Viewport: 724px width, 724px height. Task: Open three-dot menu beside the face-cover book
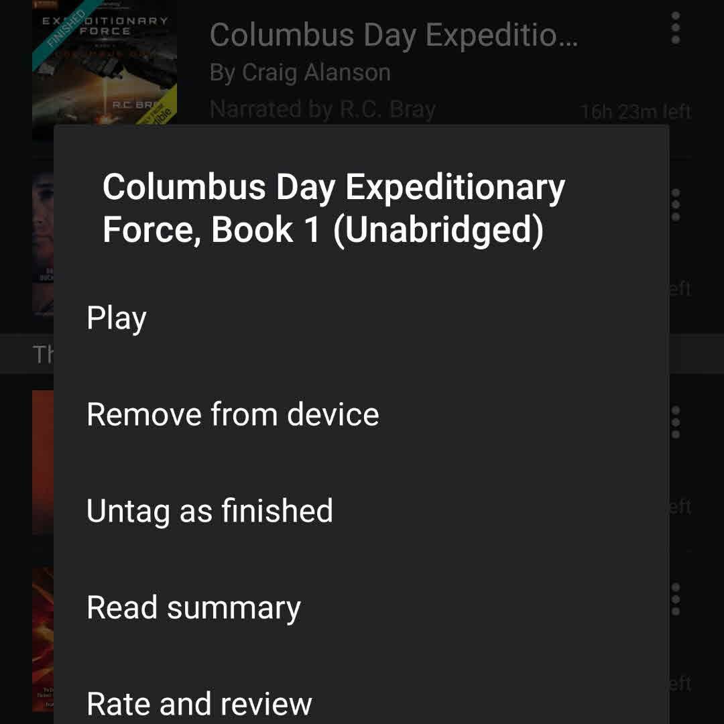[675, 204]
